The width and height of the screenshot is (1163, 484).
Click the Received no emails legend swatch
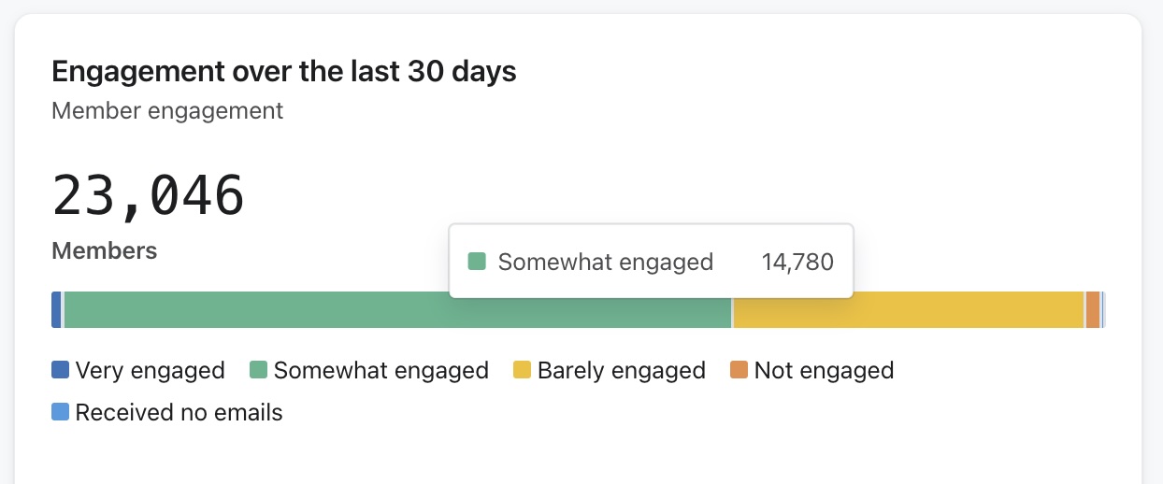click(60, 412)
